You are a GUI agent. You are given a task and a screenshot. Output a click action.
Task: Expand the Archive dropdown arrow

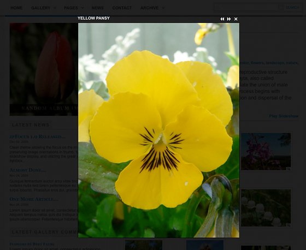pos(163,8)
